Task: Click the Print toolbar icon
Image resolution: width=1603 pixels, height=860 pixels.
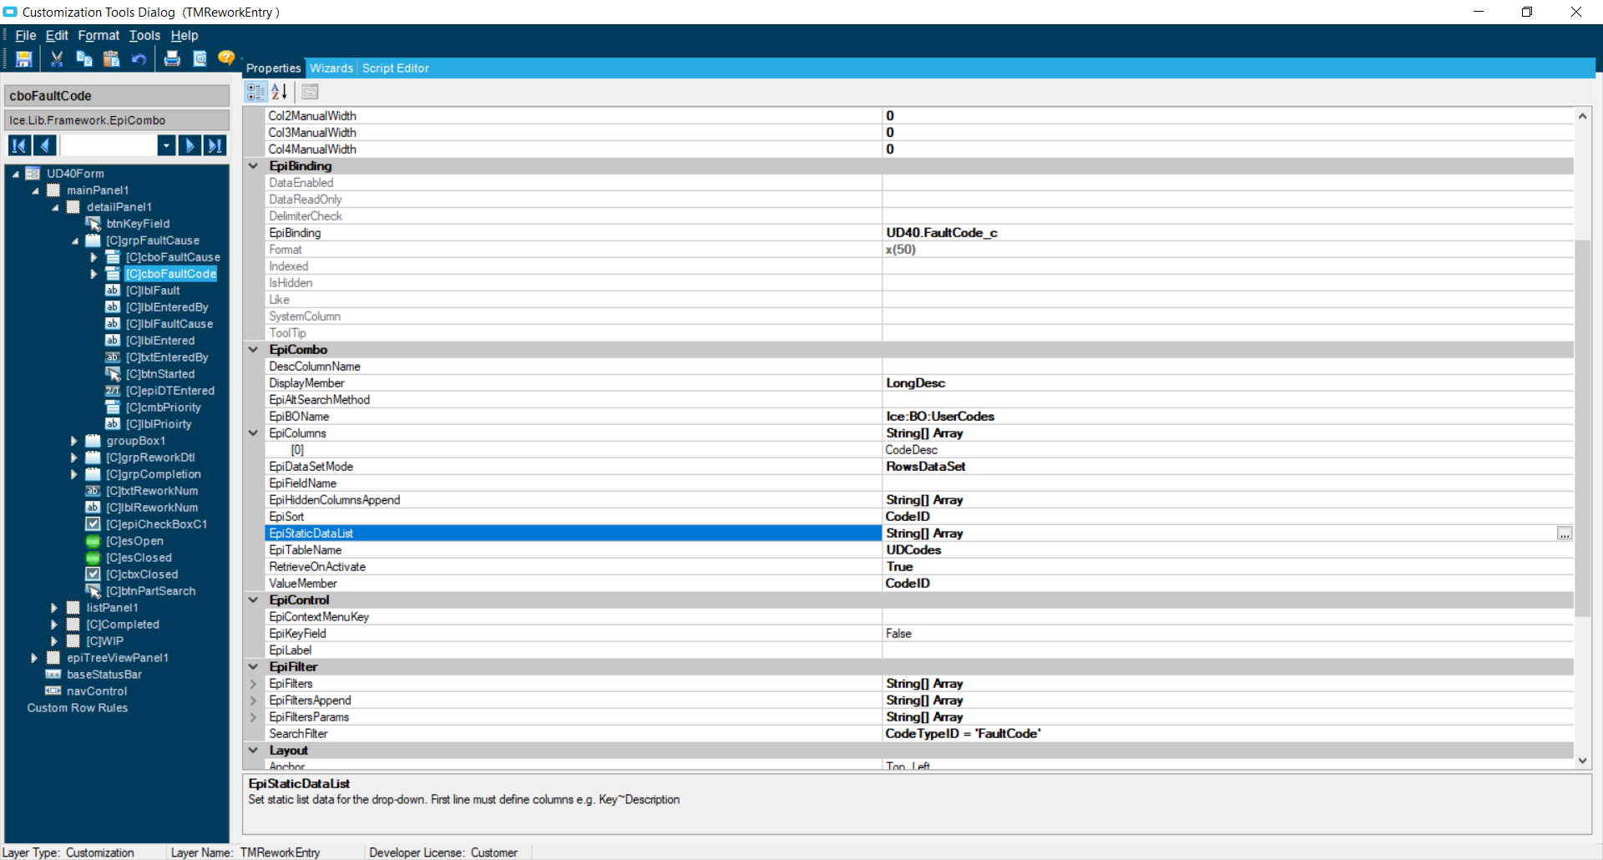Action: 172,58
